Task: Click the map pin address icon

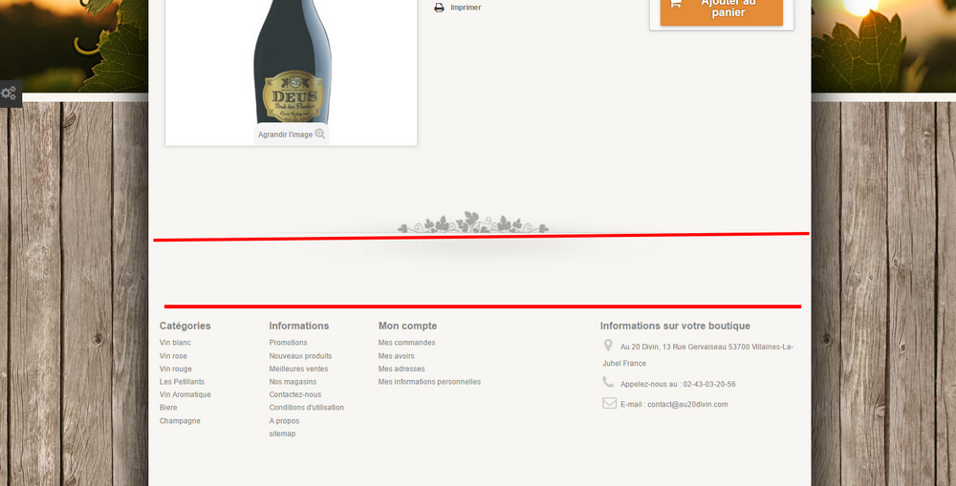Action: point(608,346)
